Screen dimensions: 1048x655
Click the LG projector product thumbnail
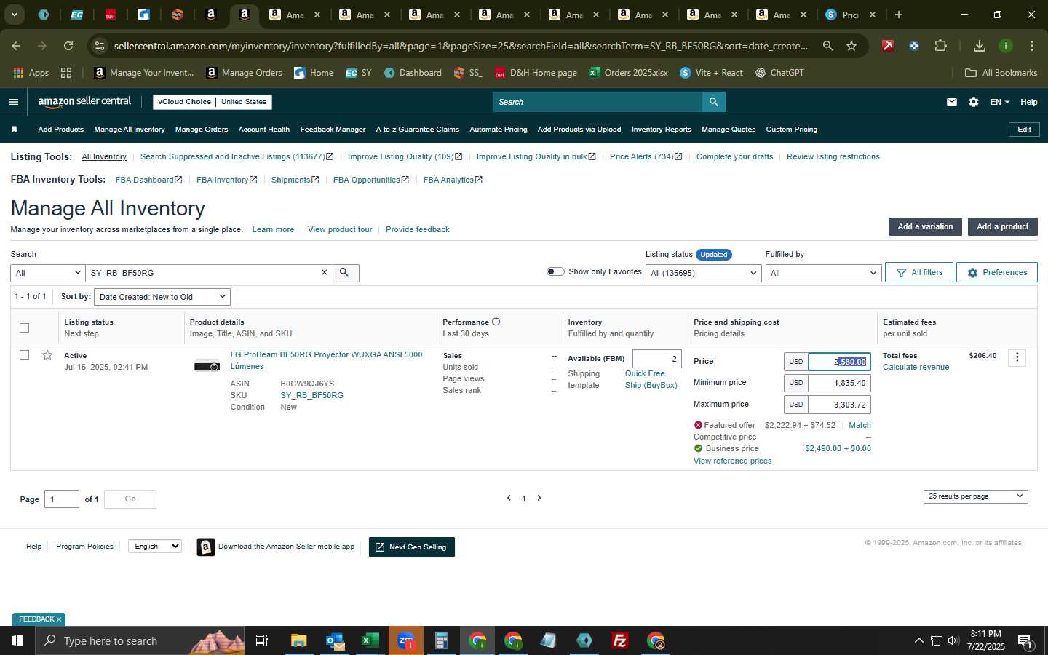pos(207,365)
